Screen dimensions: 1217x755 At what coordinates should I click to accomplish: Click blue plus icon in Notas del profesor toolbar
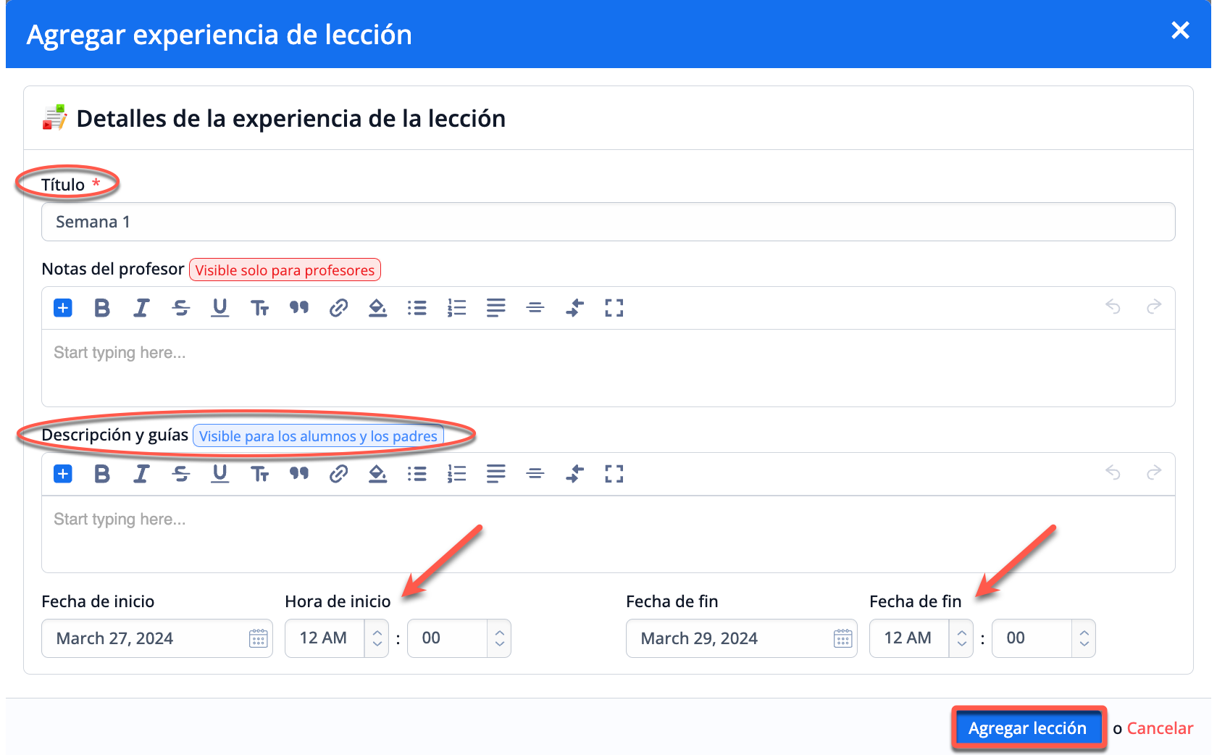pyautogui.click(x=63, y=308)
